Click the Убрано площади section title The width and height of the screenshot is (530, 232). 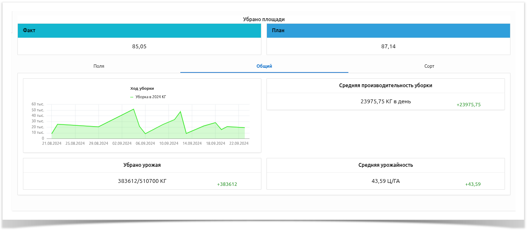pos(264,19)
